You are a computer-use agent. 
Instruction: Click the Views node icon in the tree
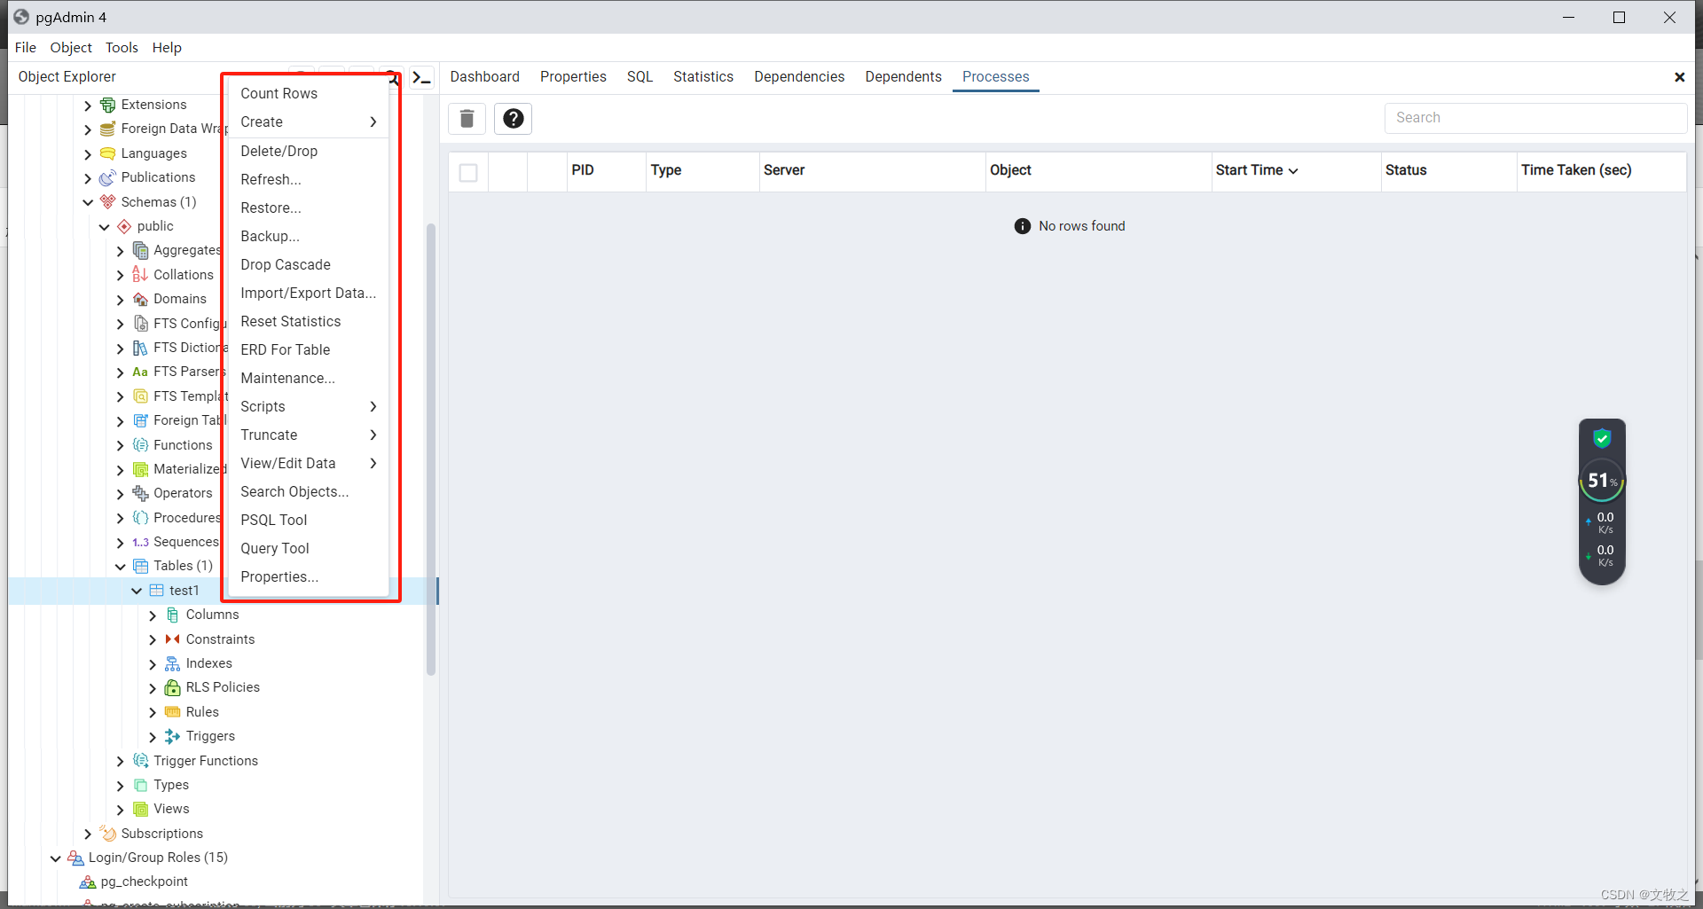141,808
